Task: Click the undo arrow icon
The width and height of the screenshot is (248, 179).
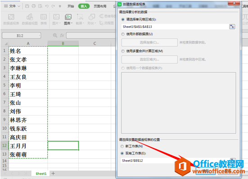Action: 47,6
